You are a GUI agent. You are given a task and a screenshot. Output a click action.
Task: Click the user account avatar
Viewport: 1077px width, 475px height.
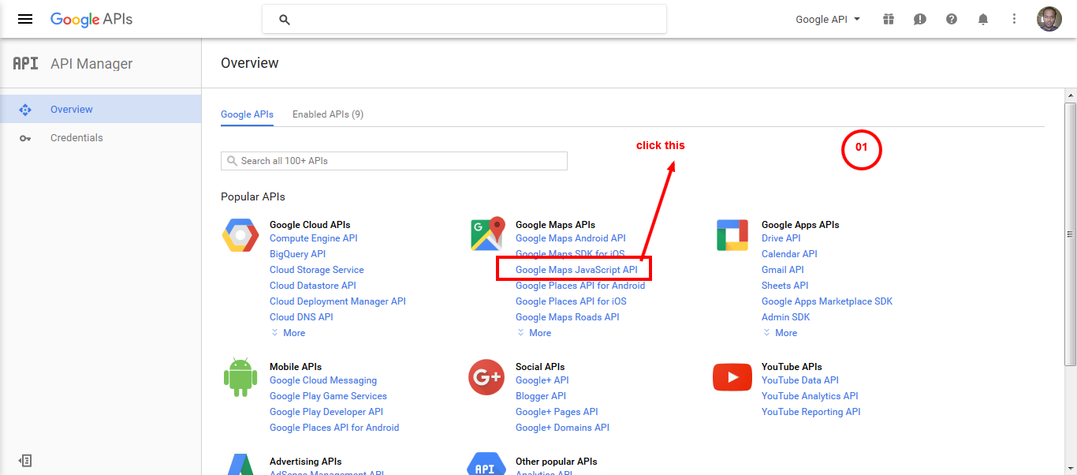tap(1049, 19)
